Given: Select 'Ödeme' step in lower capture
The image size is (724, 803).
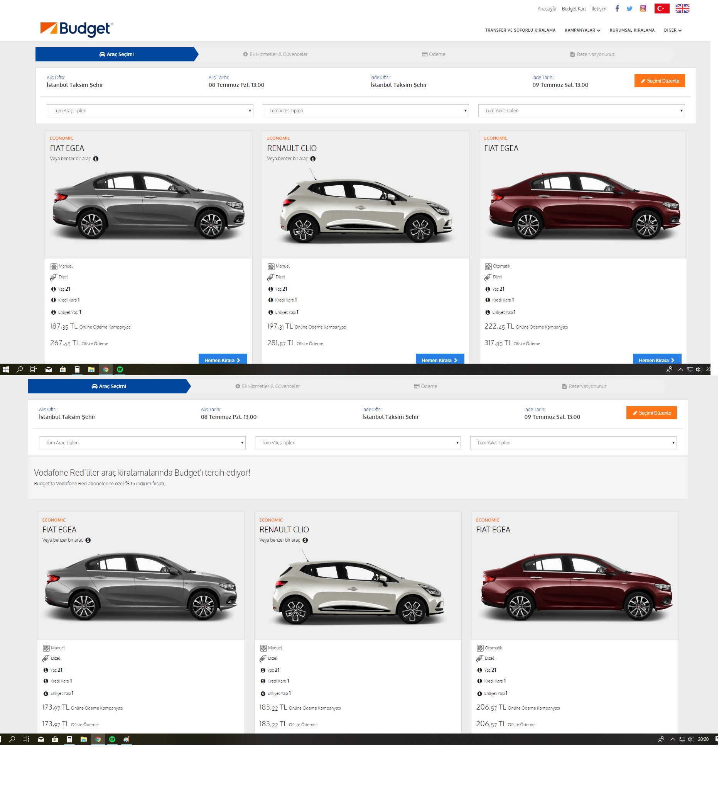Looking at the screenshot, I should [x=425, y=386].
